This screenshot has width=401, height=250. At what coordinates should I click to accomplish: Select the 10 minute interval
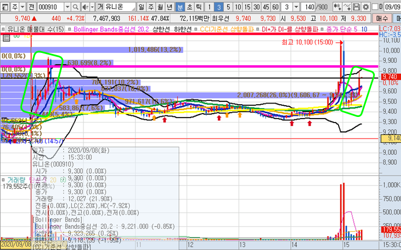coord(238,7)
